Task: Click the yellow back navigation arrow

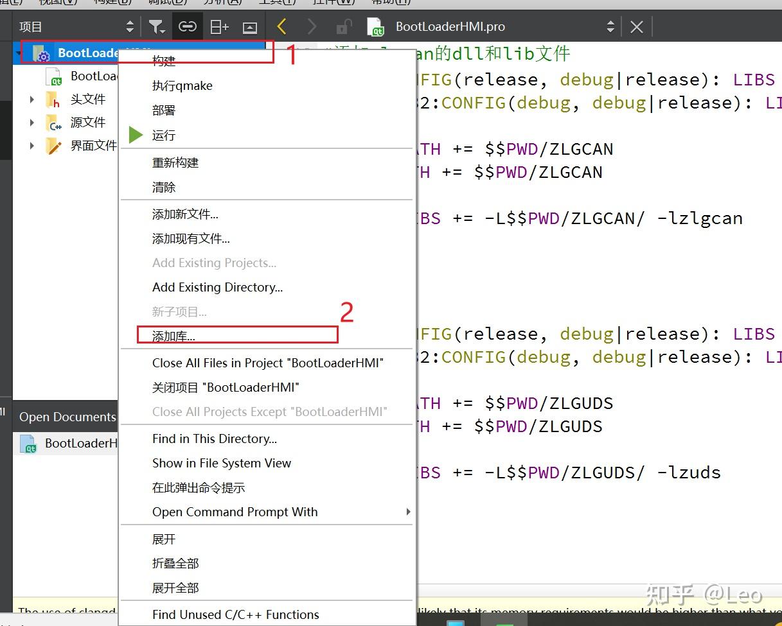Action: 281,26
